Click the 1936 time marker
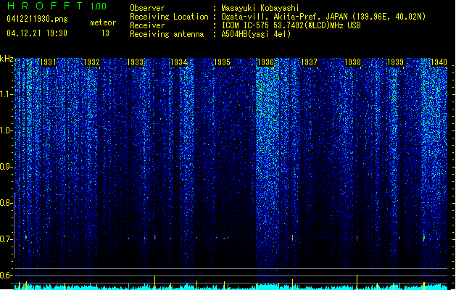456x290 pixels. pyautogui.click(x=265, y=62)
